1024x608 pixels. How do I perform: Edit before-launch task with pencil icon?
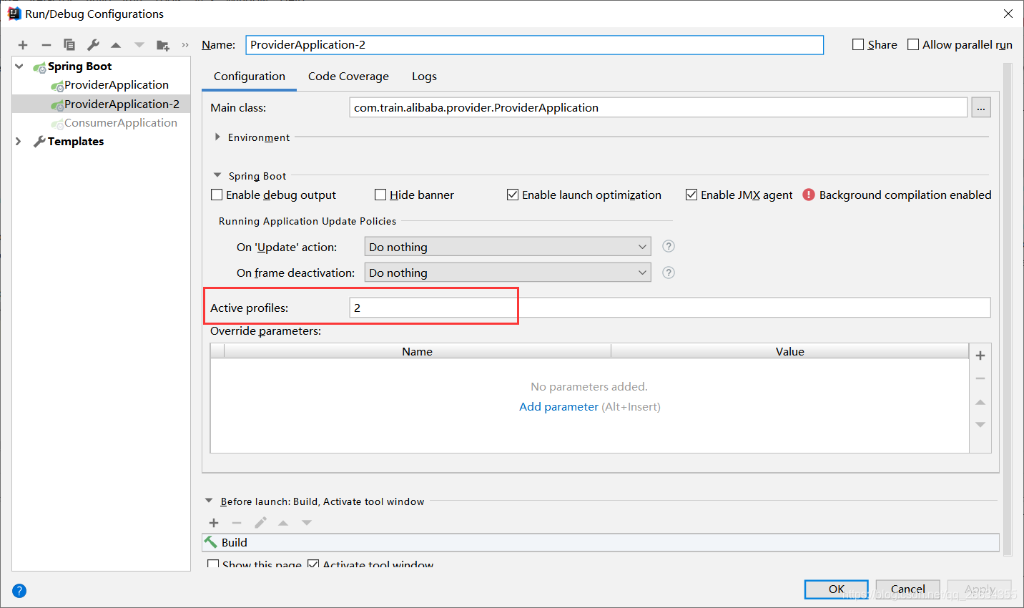(260, 523)
